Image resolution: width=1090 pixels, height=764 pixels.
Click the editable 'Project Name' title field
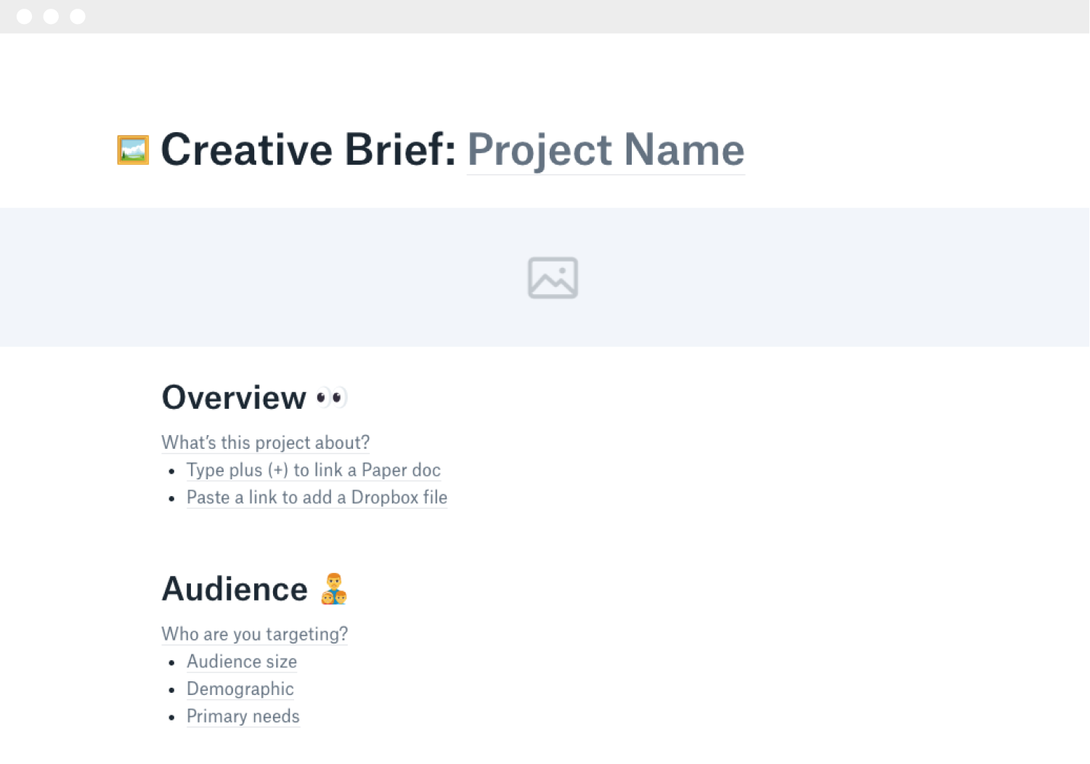(x=606, y=150)
